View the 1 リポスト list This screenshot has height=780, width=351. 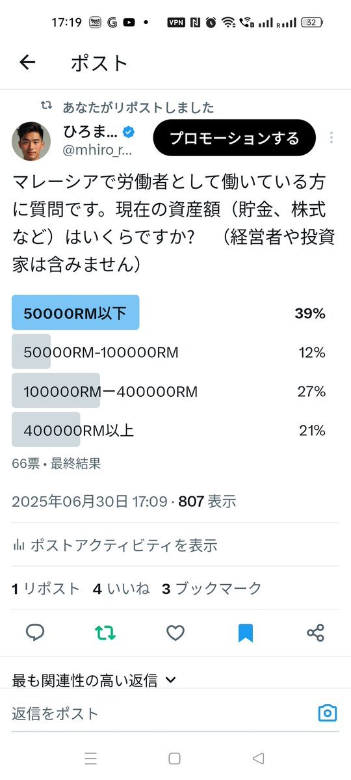click(x=45, y=589)
